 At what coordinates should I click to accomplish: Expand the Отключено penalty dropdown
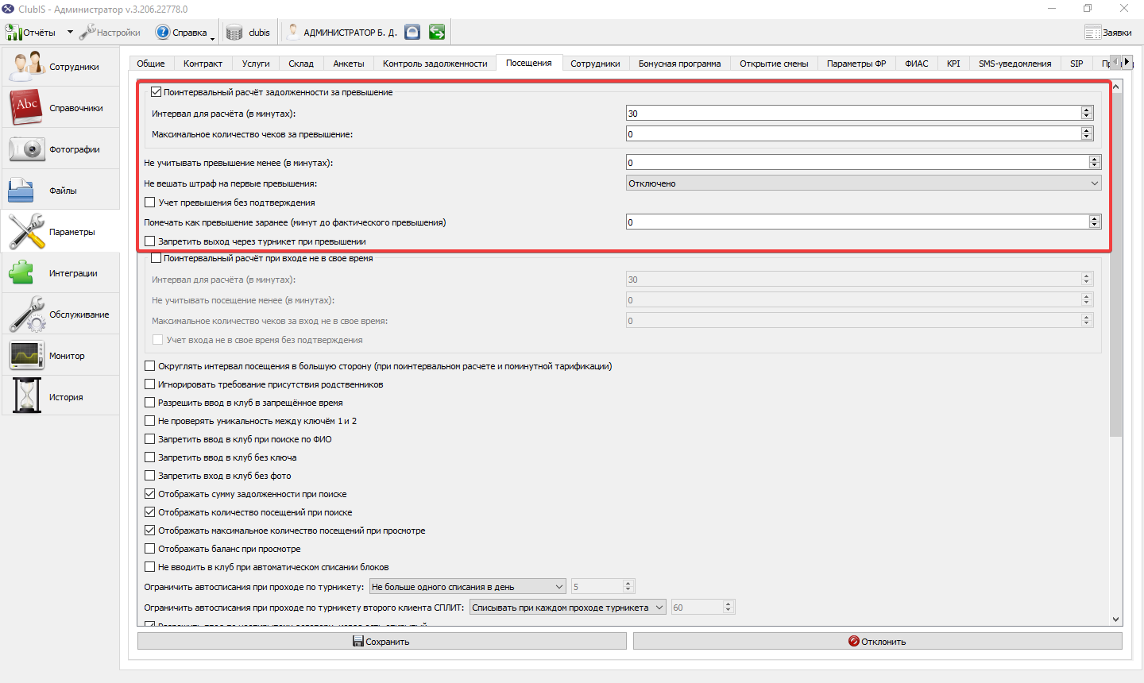pyautogui.click(x=864, y=183)
